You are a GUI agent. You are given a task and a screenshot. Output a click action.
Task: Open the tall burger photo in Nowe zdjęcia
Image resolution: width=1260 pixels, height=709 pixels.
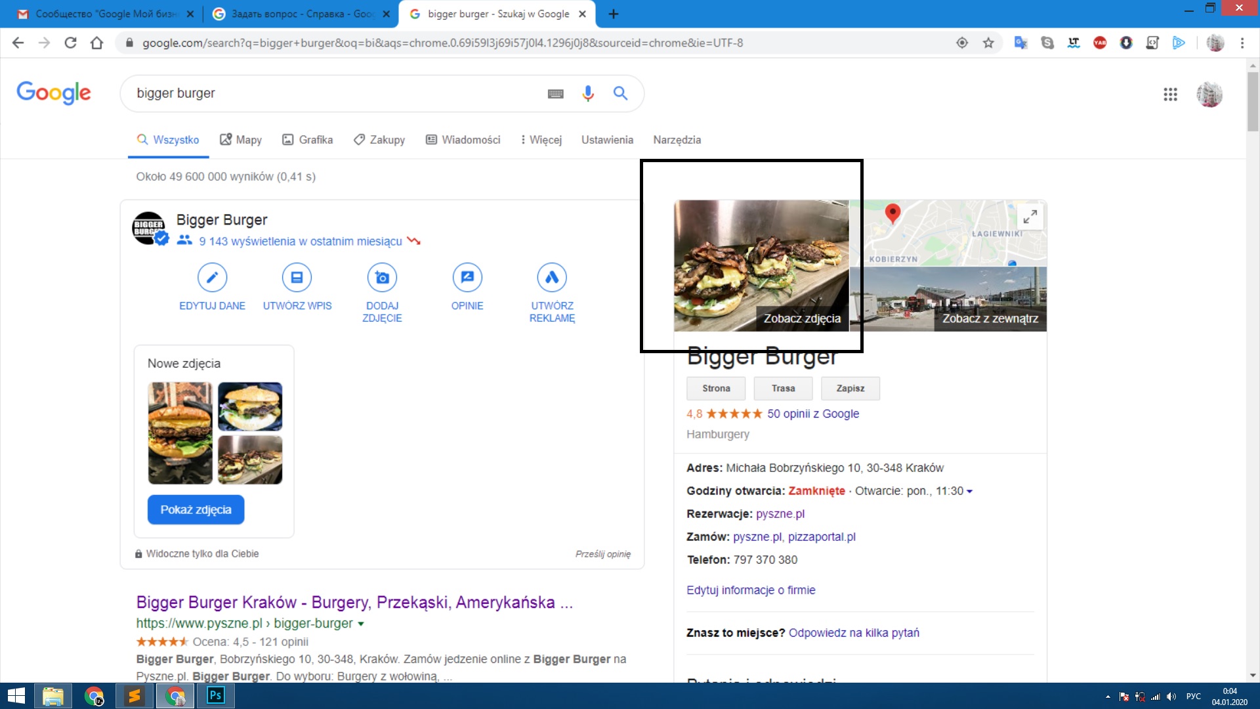[x=180, y=433]
